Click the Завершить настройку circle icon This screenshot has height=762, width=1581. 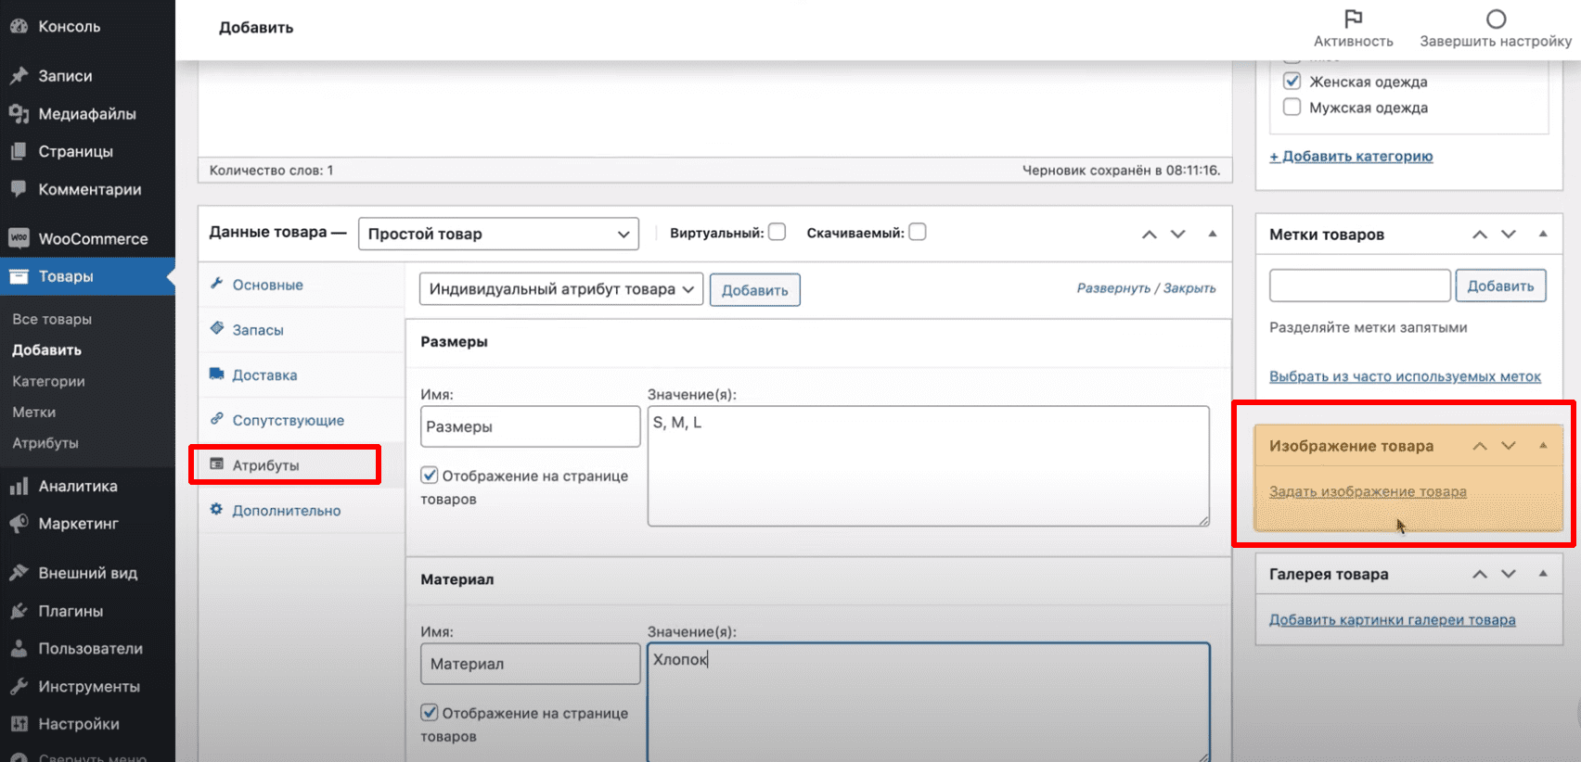[x=1496, y=19]
